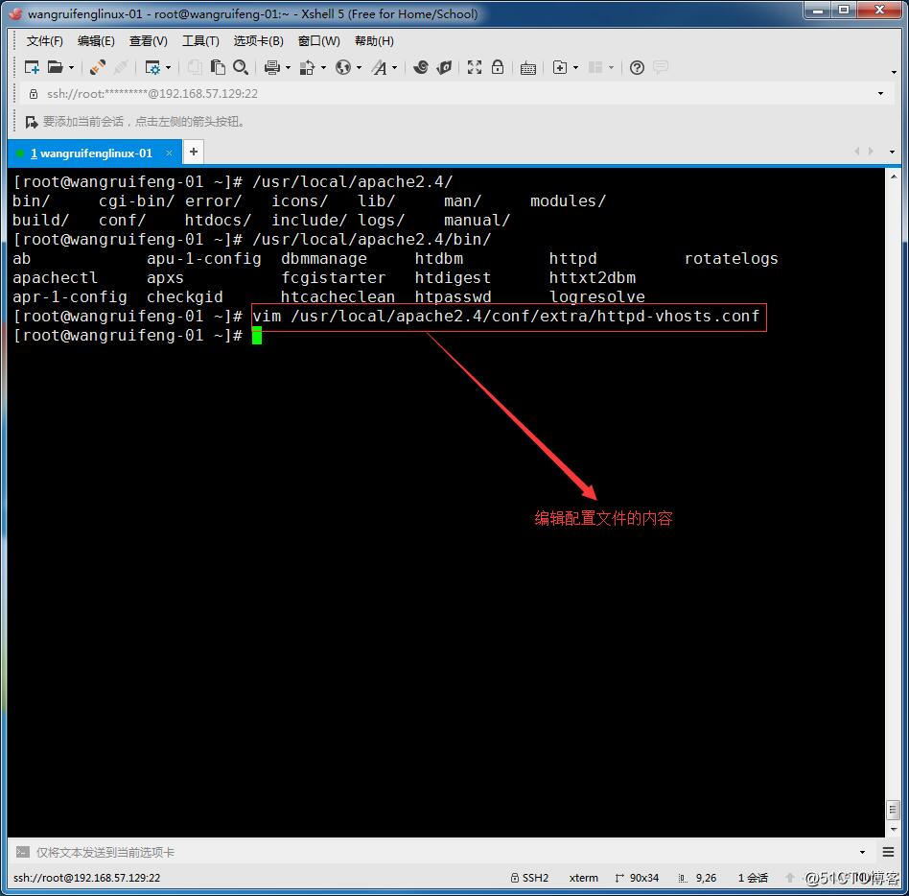Click the New tab plus-box icon

point(559,67)
